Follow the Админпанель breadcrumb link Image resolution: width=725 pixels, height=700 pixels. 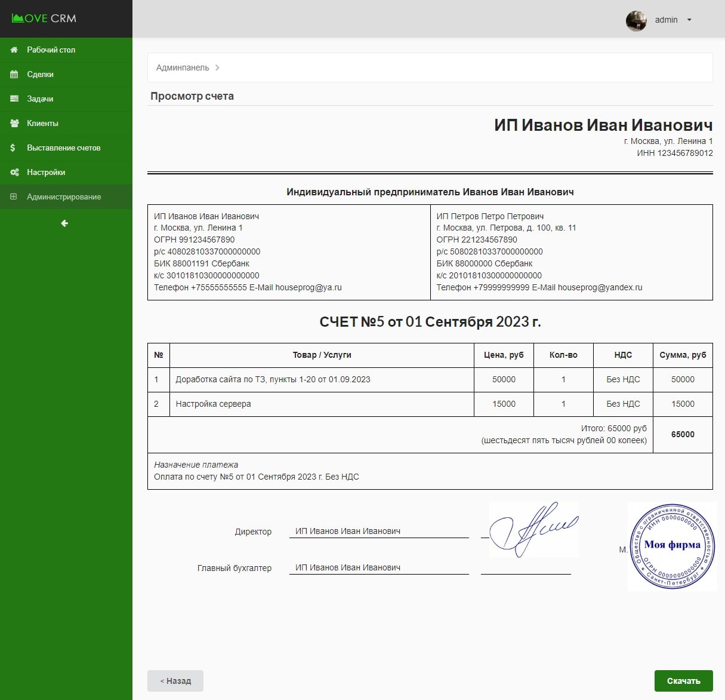point(183,68)
